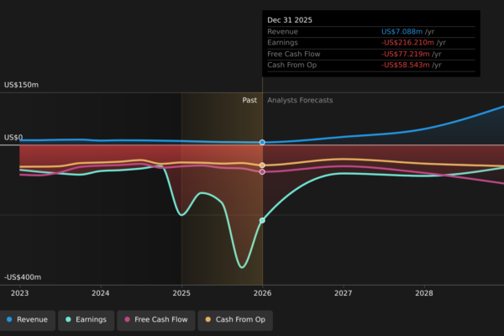Select the orange Cash From Op marker at 2026
This screenshot has height=336, width=504.
(x=262, y=165)
